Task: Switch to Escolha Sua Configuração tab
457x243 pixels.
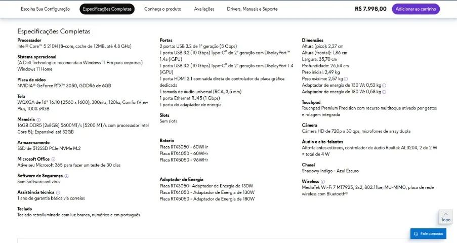Action: [46, 9]
